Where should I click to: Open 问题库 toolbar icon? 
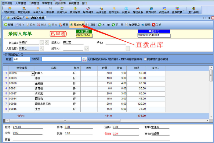[x=126, y=10]
